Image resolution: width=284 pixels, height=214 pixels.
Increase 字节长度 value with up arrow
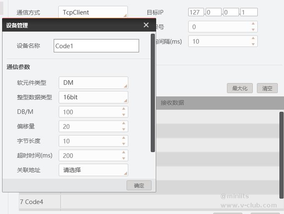pos(124,138)
